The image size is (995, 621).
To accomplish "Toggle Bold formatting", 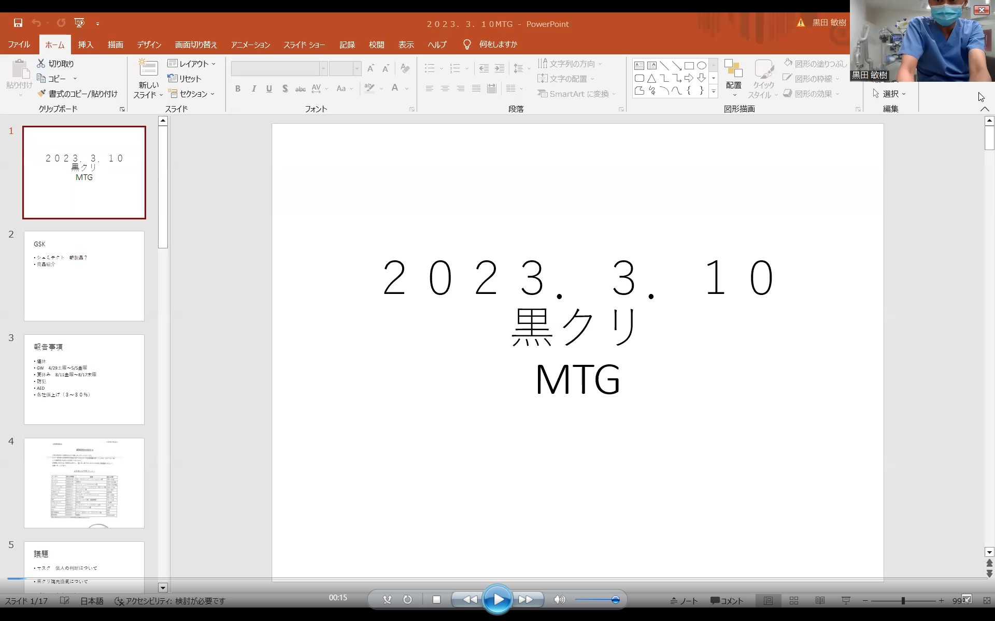I will coord(238,88).
